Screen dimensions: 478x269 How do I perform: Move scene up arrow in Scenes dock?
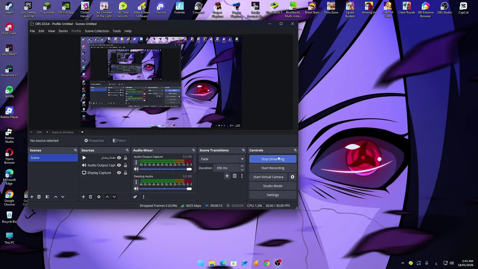tap(56, 197)
